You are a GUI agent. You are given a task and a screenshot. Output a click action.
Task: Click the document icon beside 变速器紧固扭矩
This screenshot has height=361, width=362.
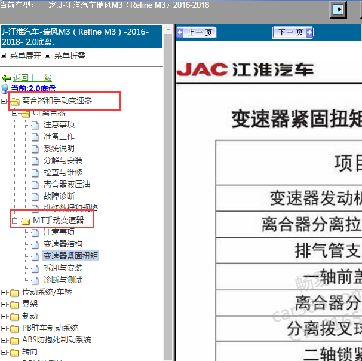pyautogui.click(x=35, y=256)
